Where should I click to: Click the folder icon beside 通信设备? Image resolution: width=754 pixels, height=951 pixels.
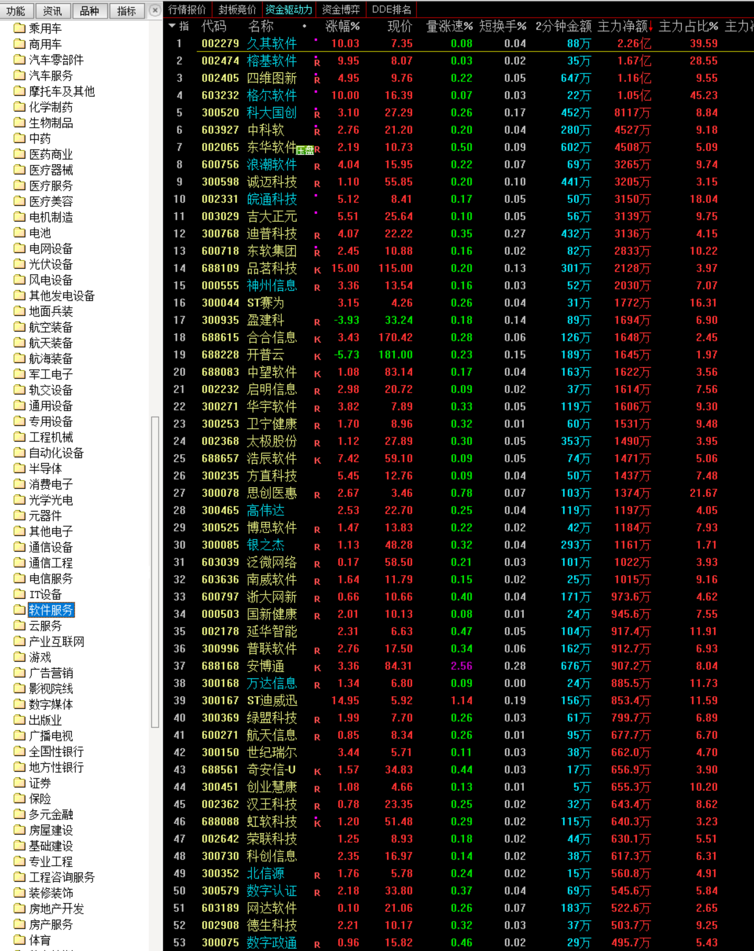pyautogui.click(x=19, y=546)
